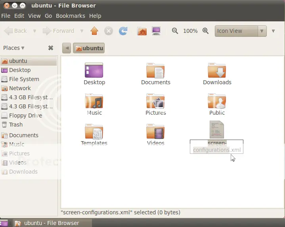285x227 pixels.
Task: Open Home folder from toolbar
Action: tap(142, 31)
